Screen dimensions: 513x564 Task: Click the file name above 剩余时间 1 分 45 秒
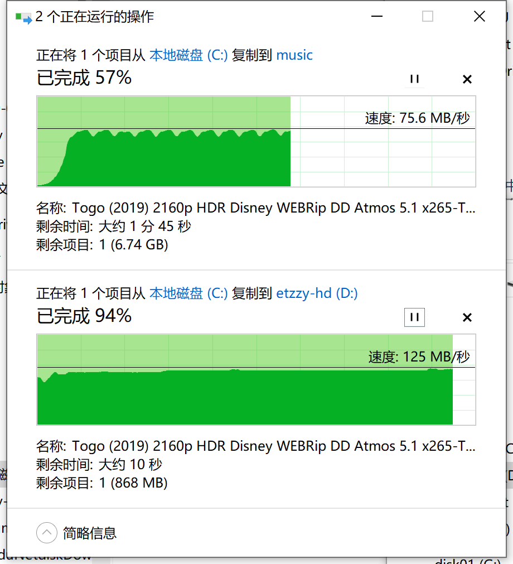[256, 209]
